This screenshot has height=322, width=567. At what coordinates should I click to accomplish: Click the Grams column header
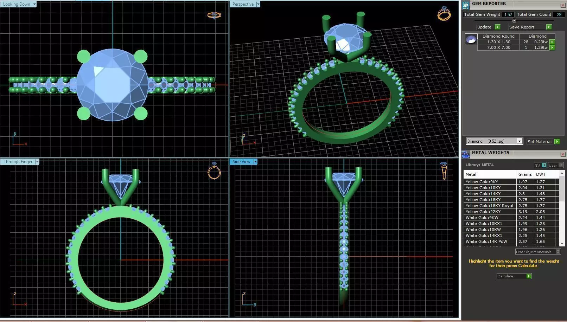point(525,174)
